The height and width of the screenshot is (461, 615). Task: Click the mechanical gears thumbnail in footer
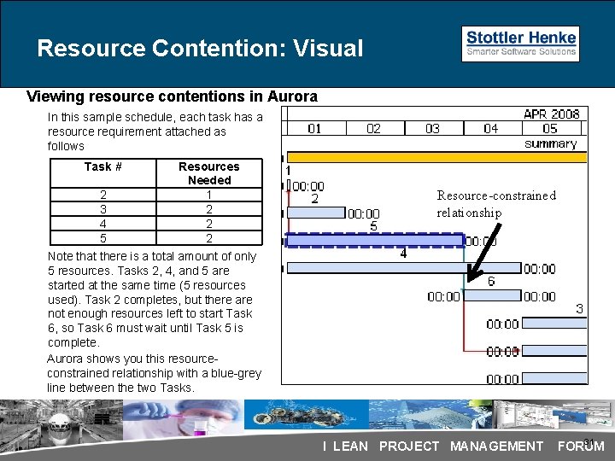(306, 415)
